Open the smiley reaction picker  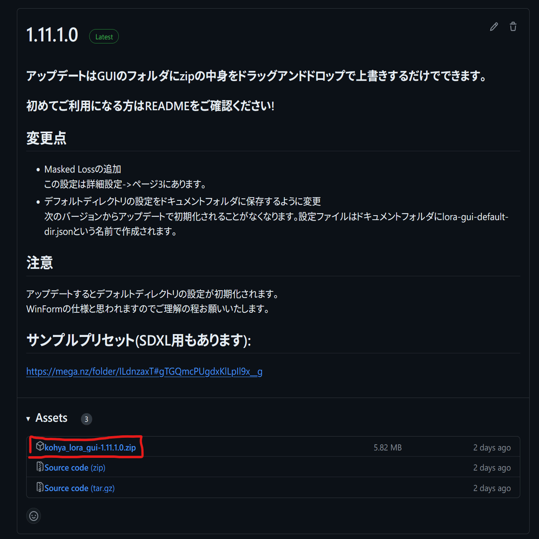34,516
